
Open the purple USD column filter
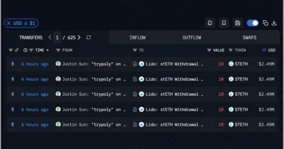[x=264, y=50]
